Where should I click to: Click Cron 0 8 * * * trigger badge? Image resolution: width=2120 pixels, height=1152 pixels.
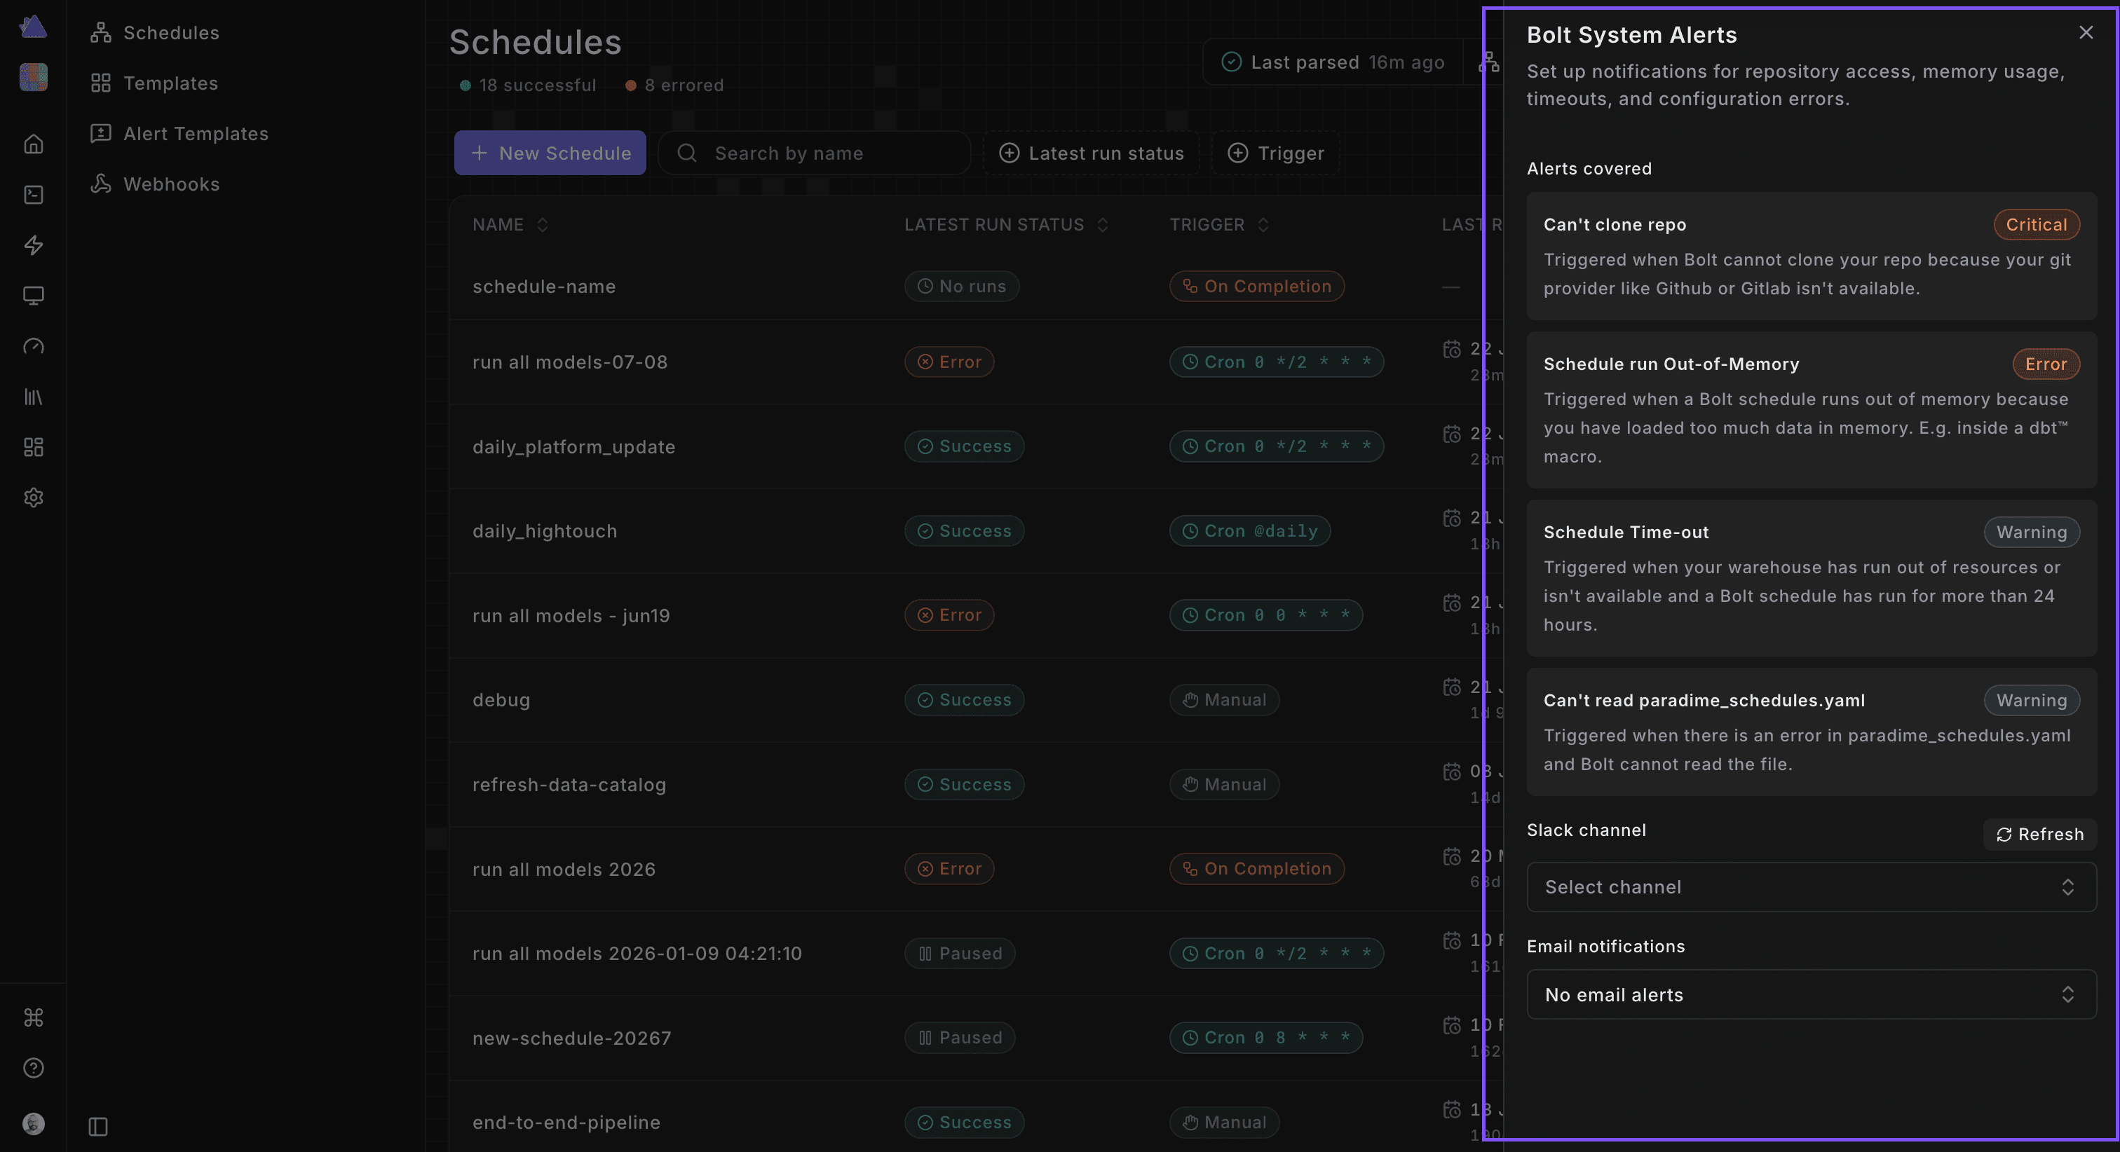pos(1265,1038)
